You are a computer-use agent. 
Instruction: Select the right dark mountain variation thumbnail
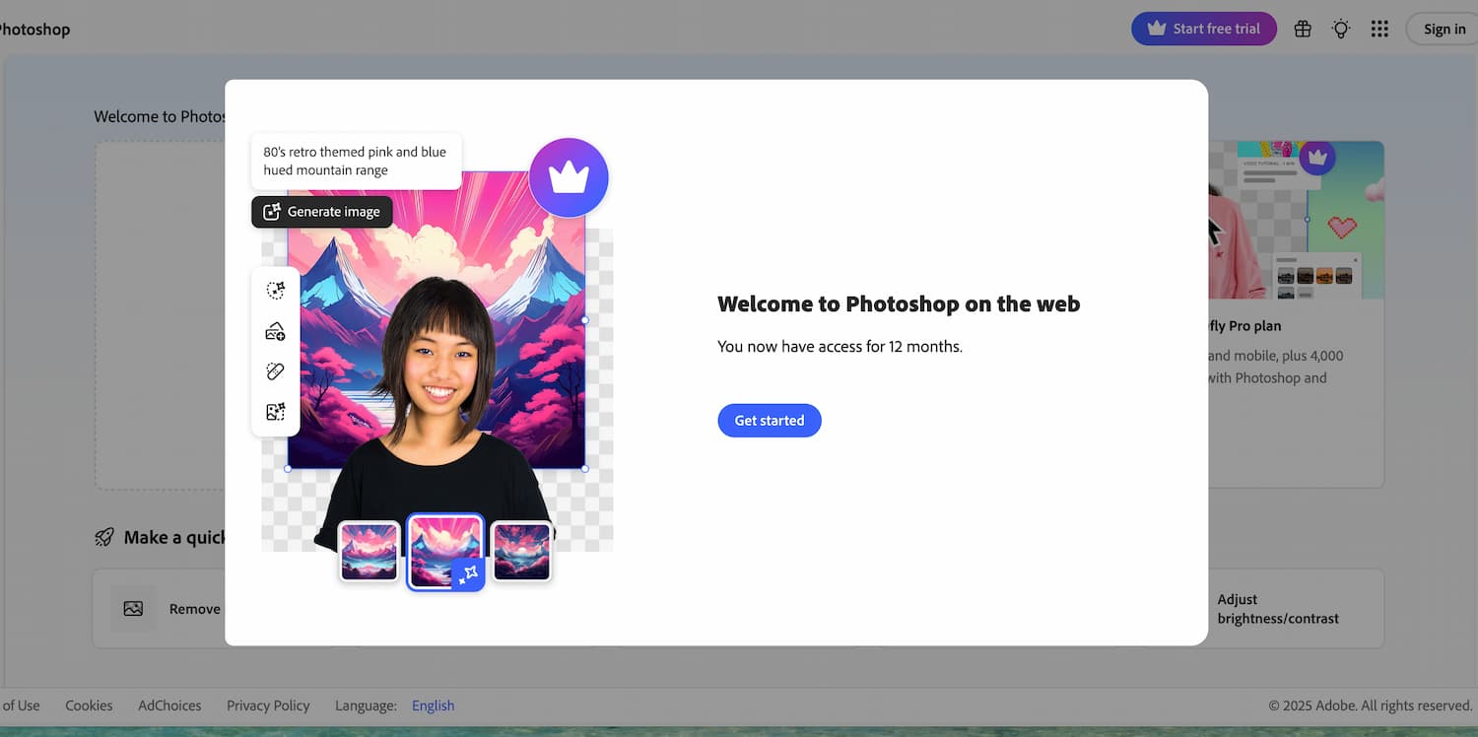coord(521,551)
